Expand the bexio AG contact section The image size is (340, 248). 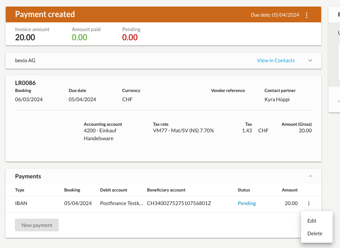pyautogui.click(x=310, y=60)
